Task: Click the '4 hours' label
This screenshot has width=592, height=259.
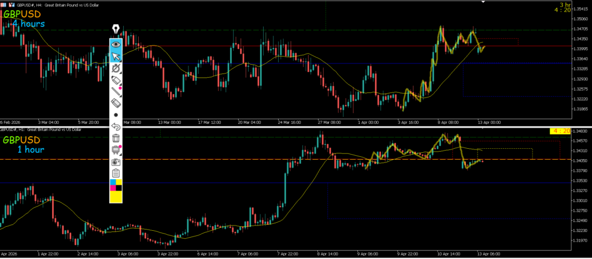Action: (29, 24)
